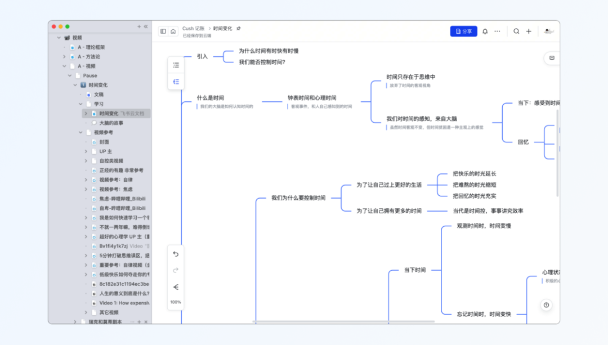Select the 当下时间 node
Screen dimensions: 608x345
415,270
